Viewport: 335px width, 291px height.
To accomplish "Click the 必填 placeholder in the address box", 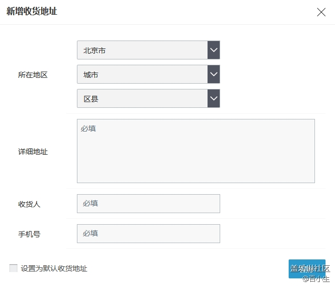I will [88, 128].
